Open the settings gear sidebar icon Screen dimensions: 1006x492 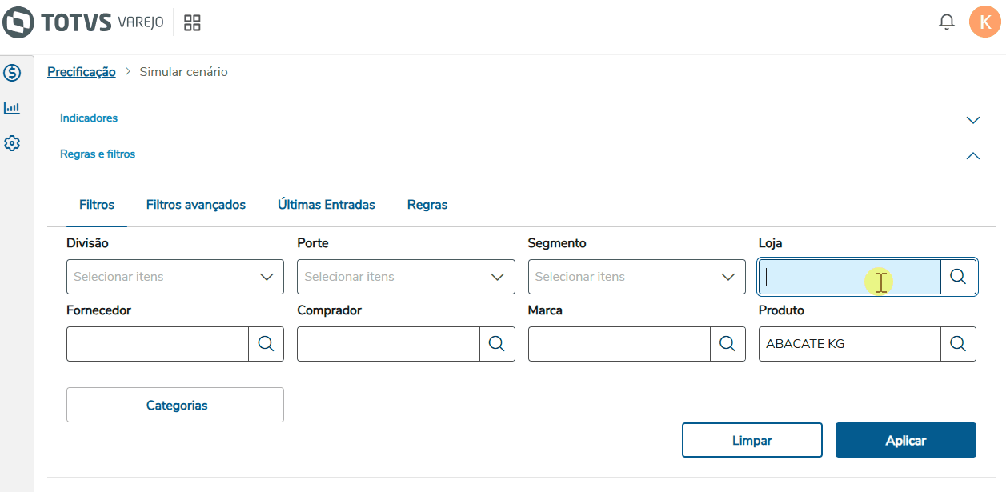12,143
